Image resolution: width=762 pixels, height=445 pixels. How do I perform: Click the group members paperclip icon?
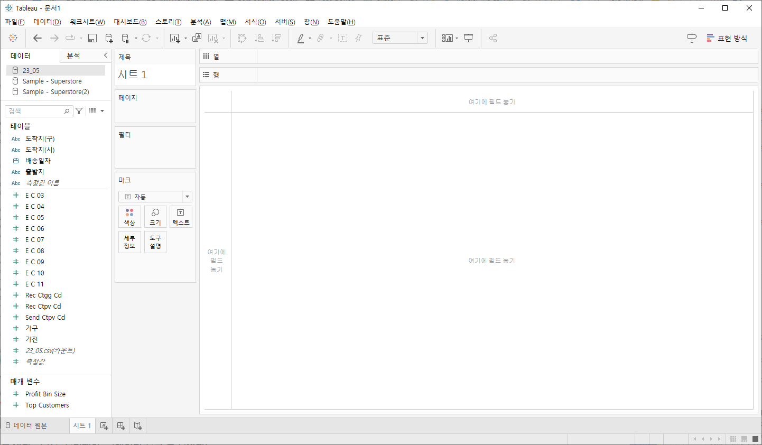[x=320, y=38]
